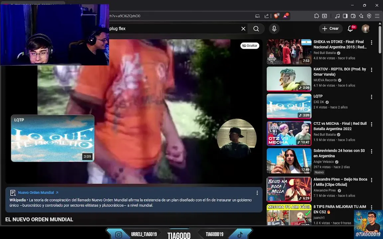Open options menu for KAKTOV REPTIL BOI
383x239 pixels.
coord(371,70)
